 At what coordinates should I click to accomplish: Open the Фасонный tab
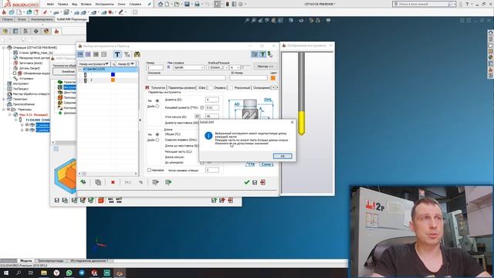[x=242, y=87]
